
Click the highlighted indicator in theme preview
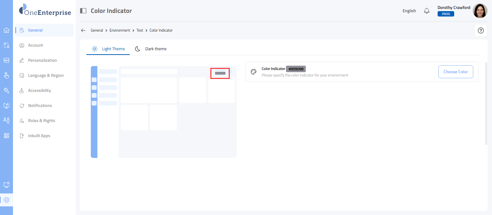(220, 73)
